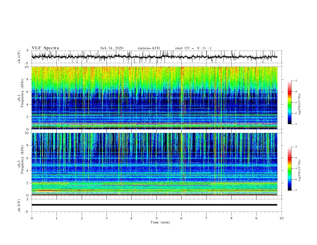Click the ch.2 frequency spectrogram panel
Image resolution: width=317 pixels, height=245 pixels.
(x=154, y=164)
